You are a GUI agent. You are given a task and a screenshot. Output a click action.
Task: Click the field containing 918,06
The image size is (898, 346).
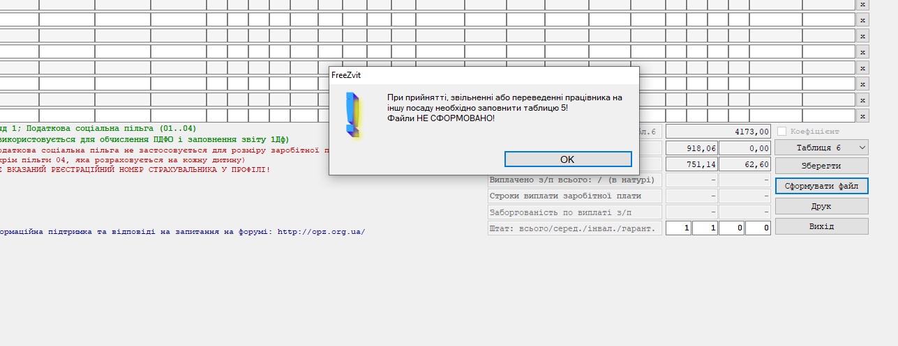[x=691, y=148]
